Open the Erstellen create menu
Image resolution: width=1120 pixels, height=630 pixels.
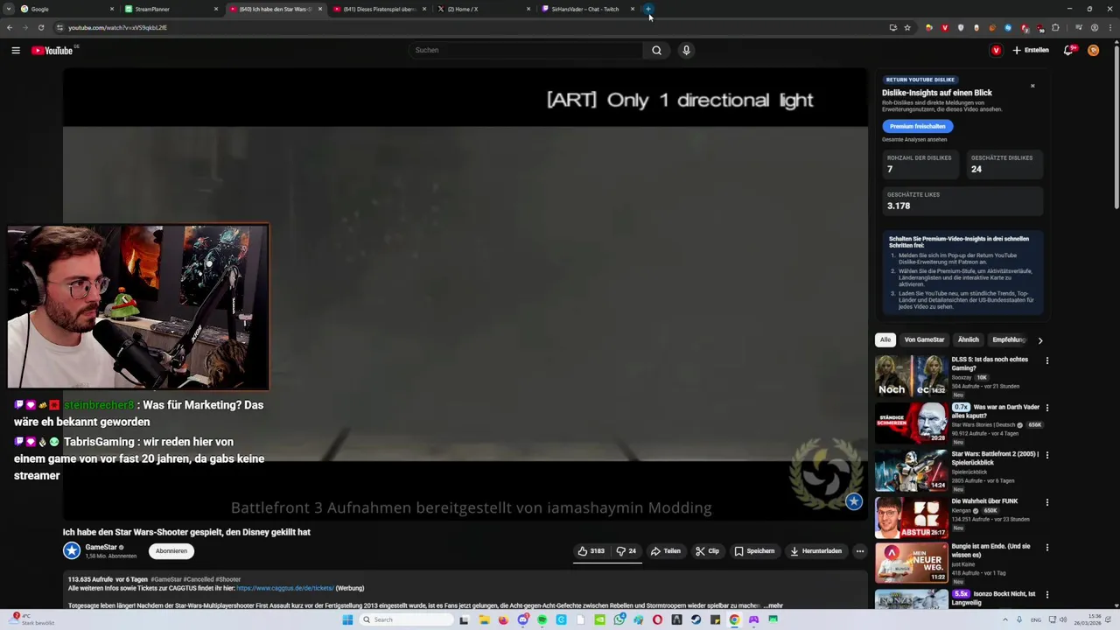[1031, 51]
